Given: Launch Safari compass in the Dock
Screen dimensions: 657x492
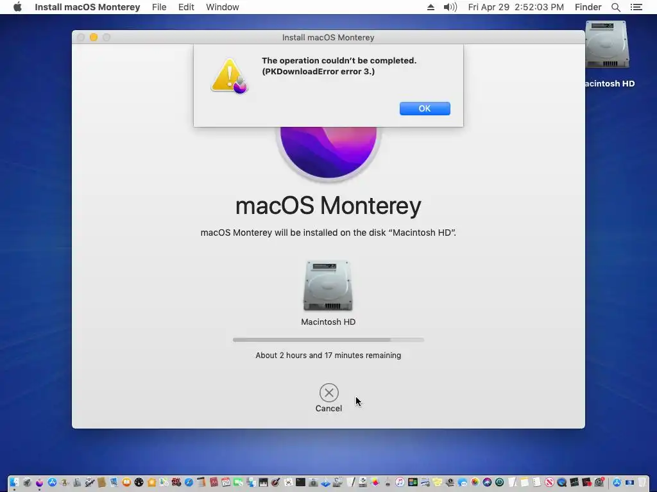Looking at the screenshot, I should click(x=189, y=482).
